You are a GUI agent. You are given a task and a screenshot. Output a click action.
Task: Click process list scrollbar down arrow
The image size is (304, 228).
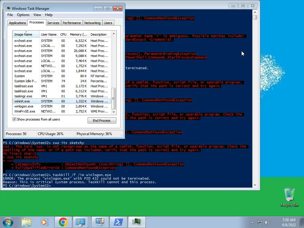click(x=114, y=112)
